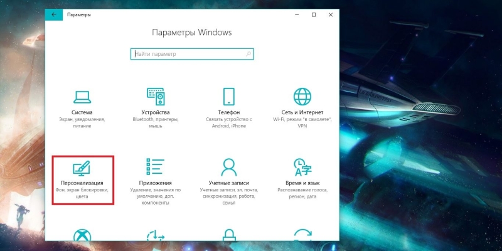
Task: Click 'Wi-Fi, режим "в самолете", VPN' text
Action: [x=302, y=122]
